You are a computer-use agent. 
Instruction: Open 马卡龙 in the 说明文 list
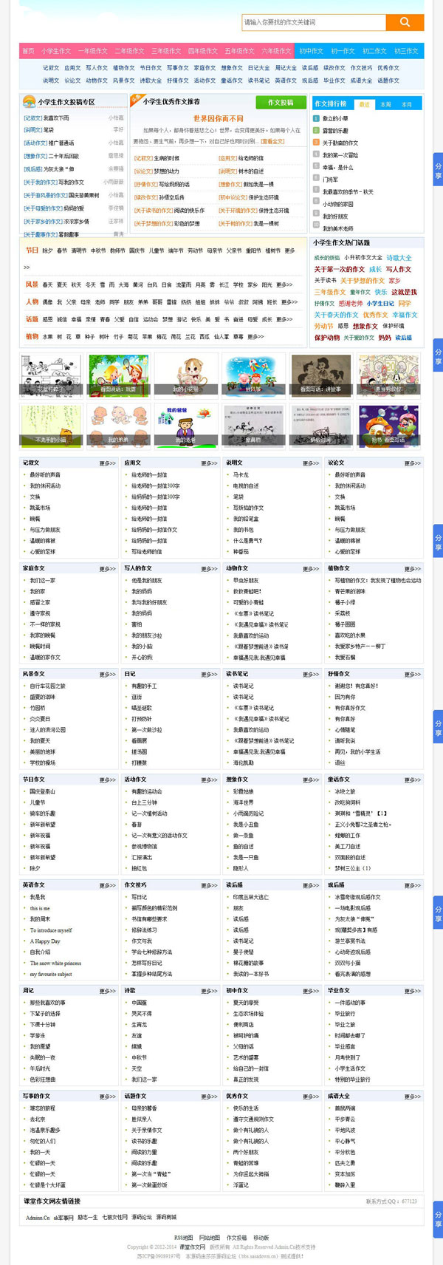click(x=241, y=475)
